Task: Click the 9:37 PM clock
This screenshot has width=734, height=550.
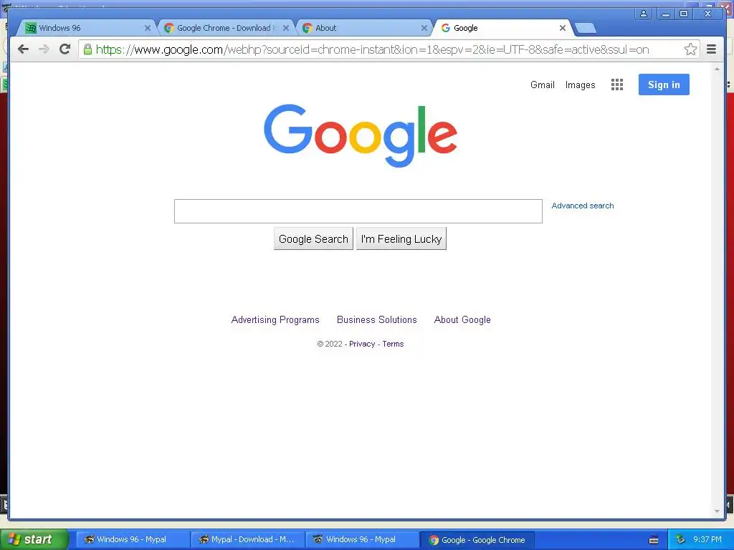Action: (707, 539)
